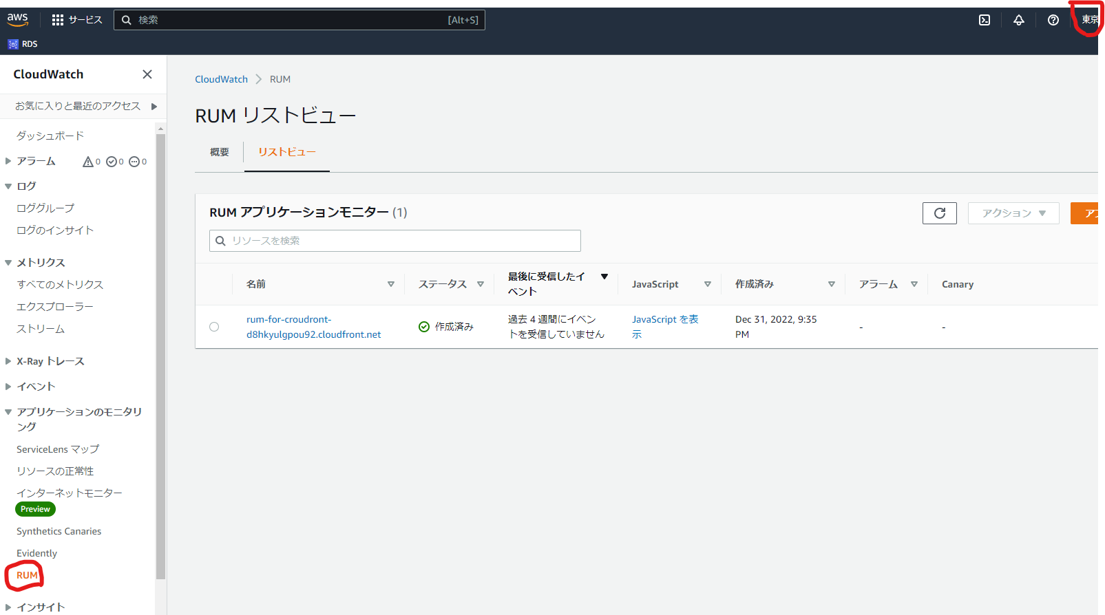Open ストリーム in the sidebar
1105x615 pixels.
click(41, 329)
